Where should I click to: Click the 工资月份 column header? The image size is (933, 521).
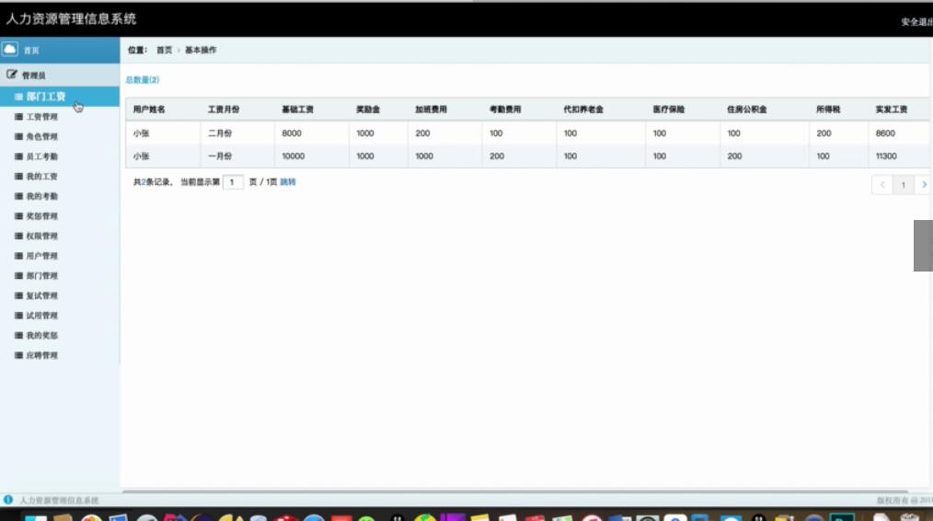(x=224, y=110)
